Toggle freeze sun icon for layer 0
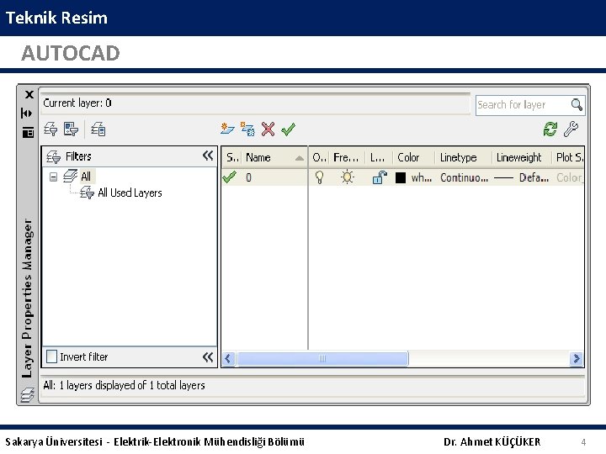This screenshot has width=606, height=454. pos(347,177)
